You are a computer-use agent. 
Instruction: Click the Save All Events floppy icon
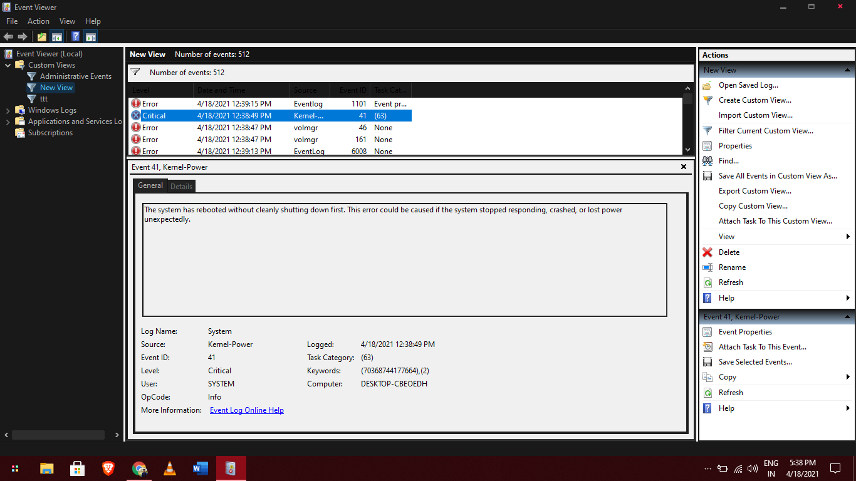click(707, 176)
